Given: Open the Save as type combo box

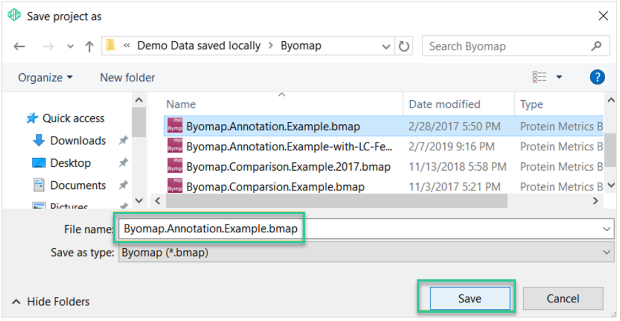Looking at the screenshot, I should [366, 253].
